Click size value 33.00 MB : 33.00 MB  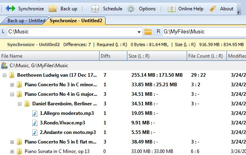tap(152, 151)
